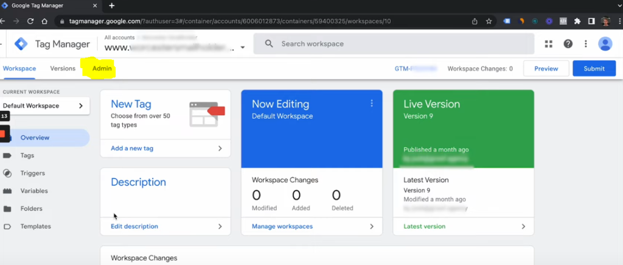Screen dimensions: 623x265
Task: Click the Version 9 text under Latest Version
Action: click(x=417, y=190)
